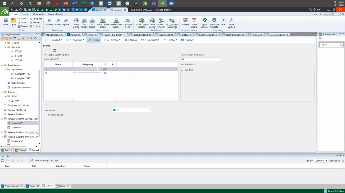Open Explorer from Project group
Screen dimensions: 345x193
[x=35, y=26]
